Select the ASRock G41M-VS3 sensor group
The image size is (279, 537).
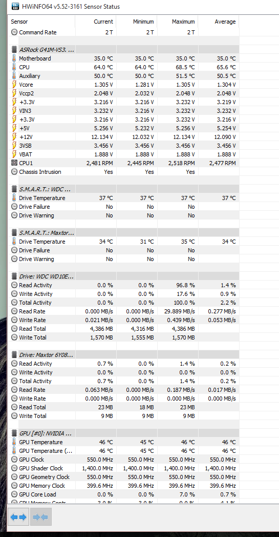coord(123,50)
